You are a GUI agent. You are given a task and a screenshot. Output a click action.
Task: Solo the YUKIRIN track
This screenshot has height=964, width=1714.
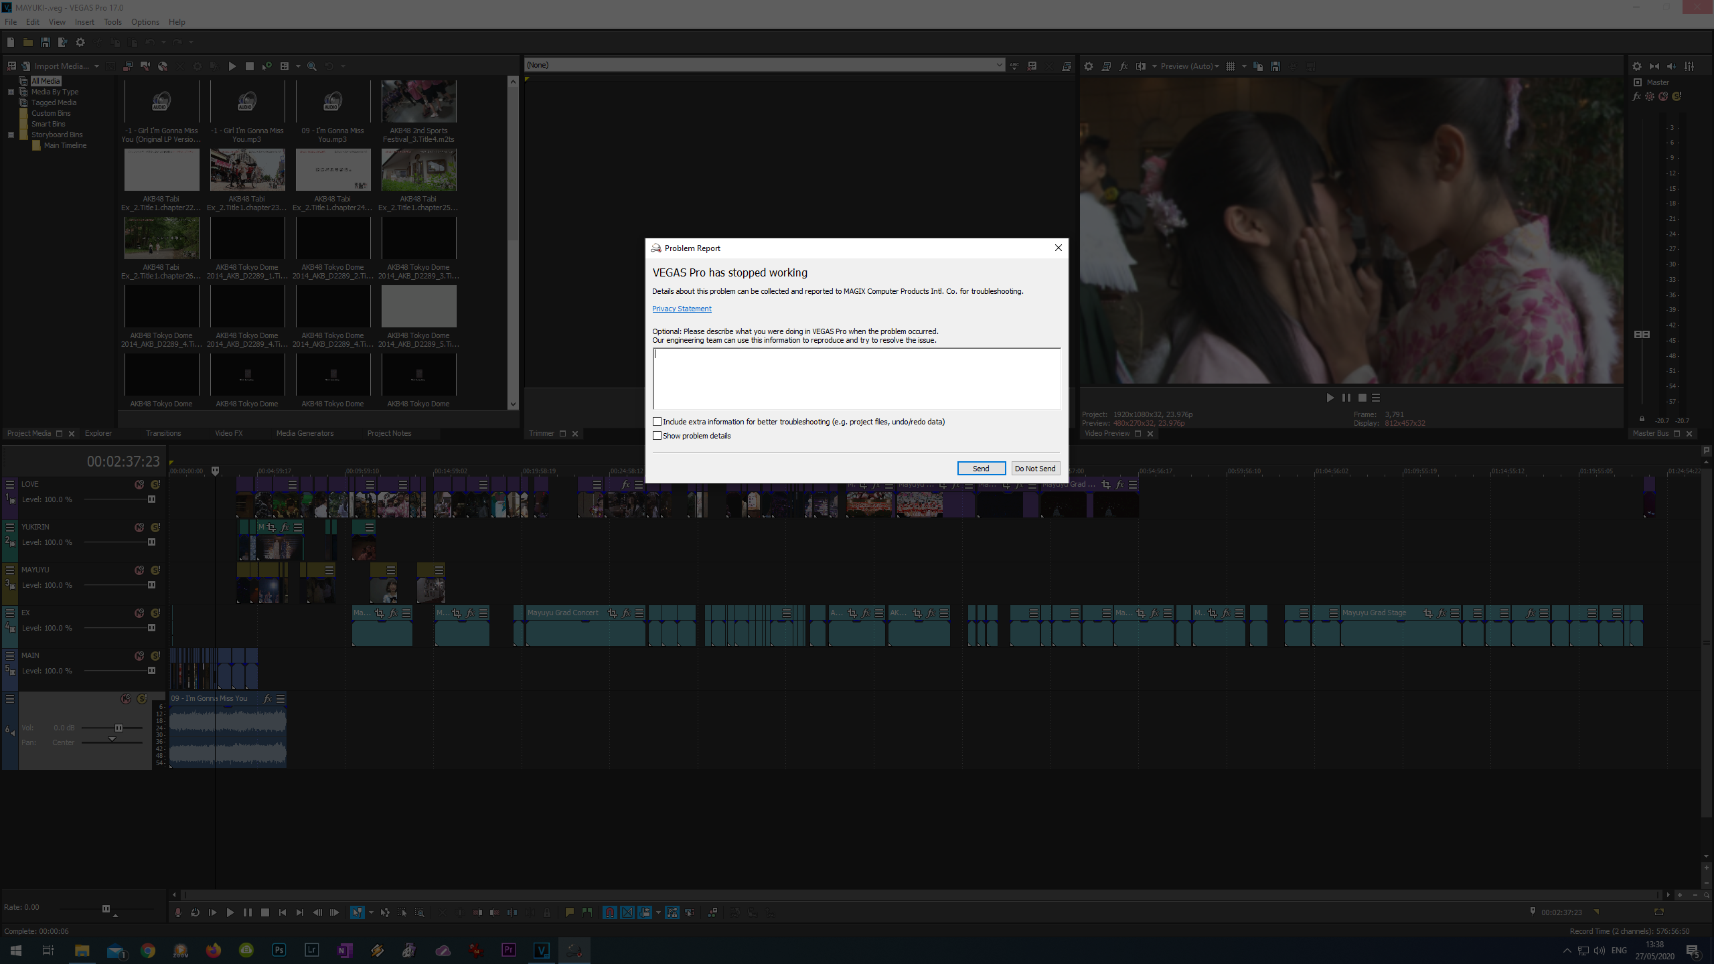155,528
